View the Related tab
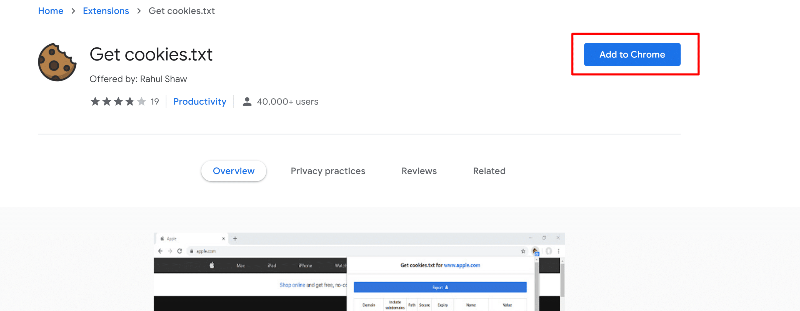This screenshot has width=800, height=311. (489, 171)
